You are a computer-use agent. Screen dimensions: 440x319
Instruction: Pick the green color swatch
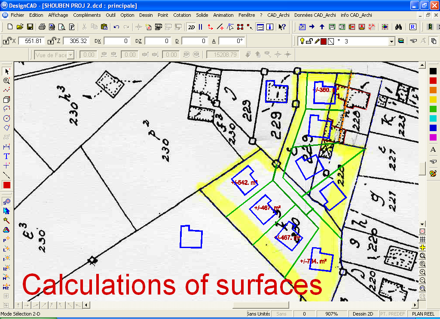[x=433, y=109]
